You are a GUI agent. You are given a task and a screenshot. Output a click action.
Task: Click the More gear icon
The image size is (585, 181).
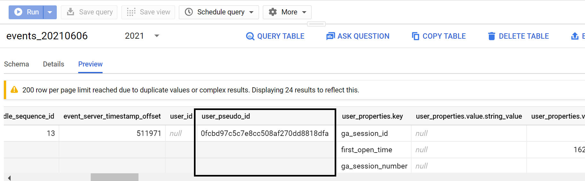(x=273, y=12)
